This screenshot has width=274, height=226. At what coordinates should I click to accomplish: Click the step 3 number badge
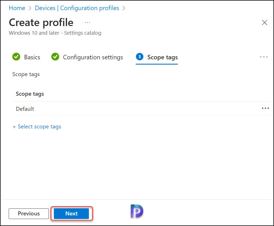[140, 57]
